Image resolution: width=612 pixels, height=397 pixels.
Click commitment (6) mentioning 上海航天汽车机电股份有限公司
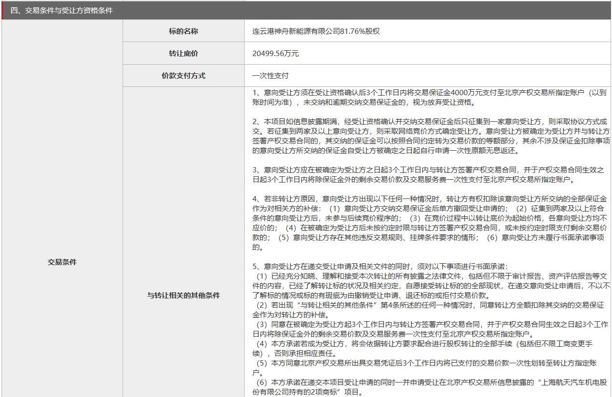coord(430,387)
